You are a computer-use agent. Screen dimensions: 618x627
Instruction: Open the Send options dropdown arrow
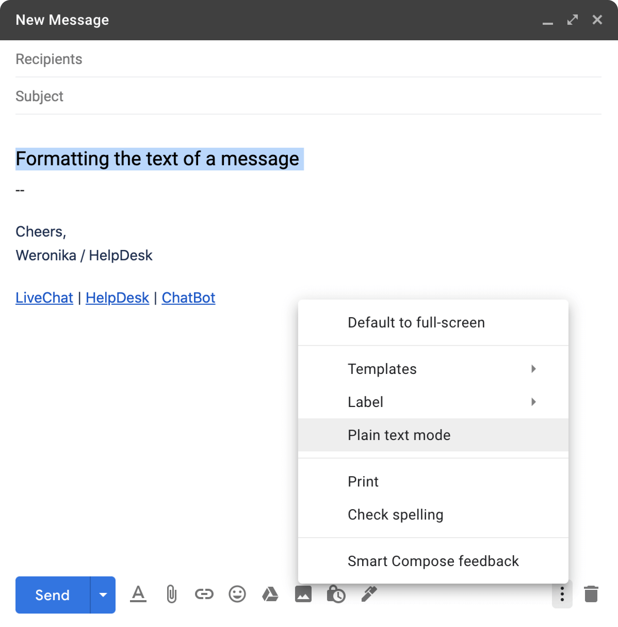pos(103,595)
